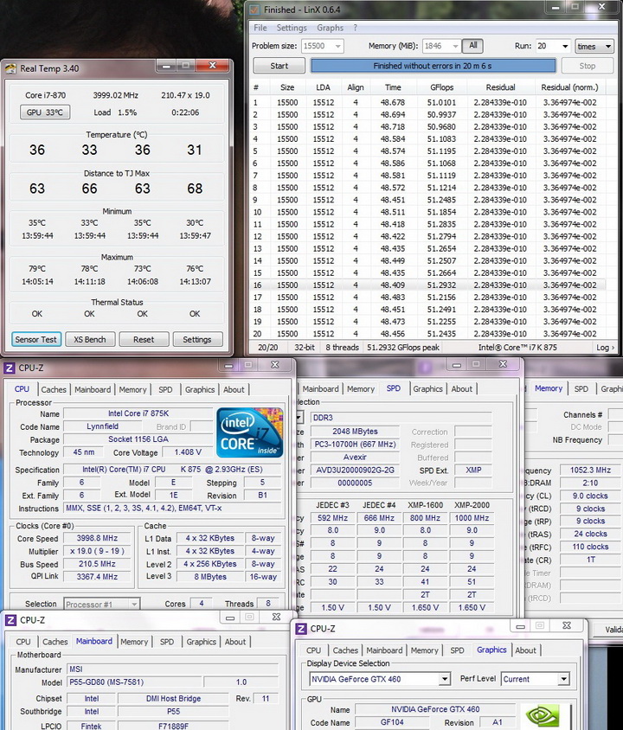Sort LinX results by Time column
Screen dimensions: 623x730
(393, 87)
